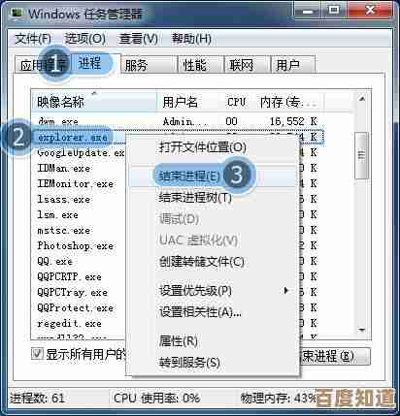
Task: Minimize the Task Manager window
Action: 309,11
